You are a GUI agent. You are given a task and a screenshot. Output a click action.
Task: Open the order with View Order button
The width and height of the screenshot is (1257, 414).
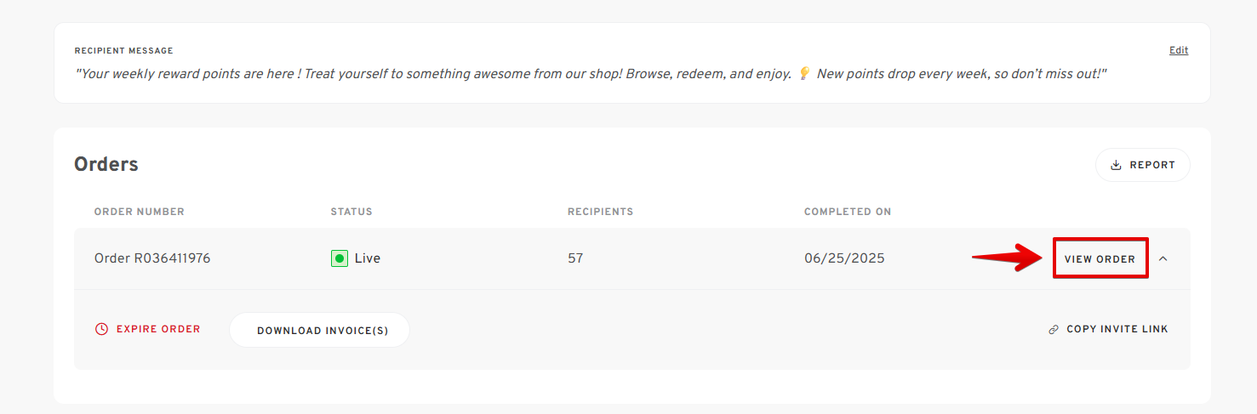[1100, 258]
